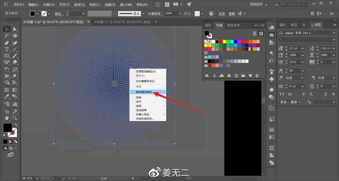The width and height of the screenshot is (339, 181).
Task: Pick the red swatch in swatches panel
Action: [x=221, y=42]
